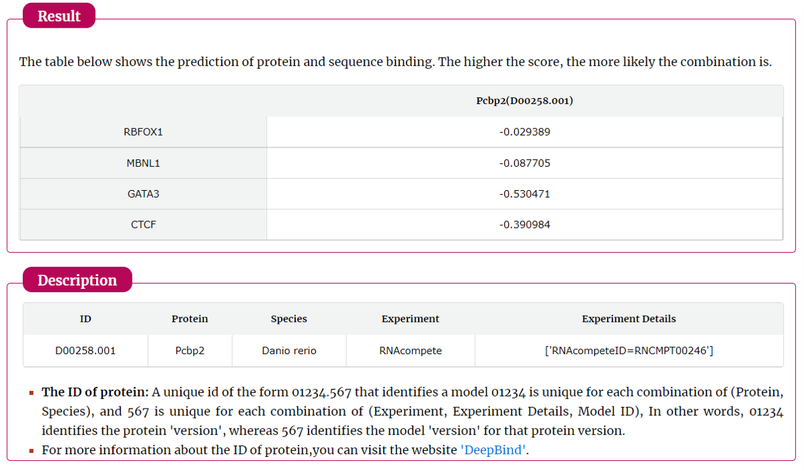Click the MBNL1 score -0.087705

(524, 163)
